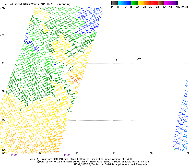
Task: Click the purple 14:21 timestamp nearest "-84"
Action: pos(67,155)
